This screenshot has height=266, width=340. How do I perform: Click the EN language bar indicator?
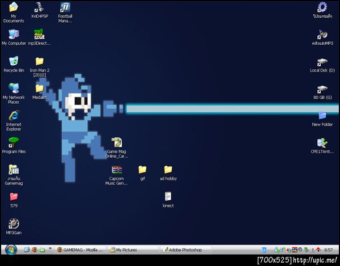click(264, 250)
